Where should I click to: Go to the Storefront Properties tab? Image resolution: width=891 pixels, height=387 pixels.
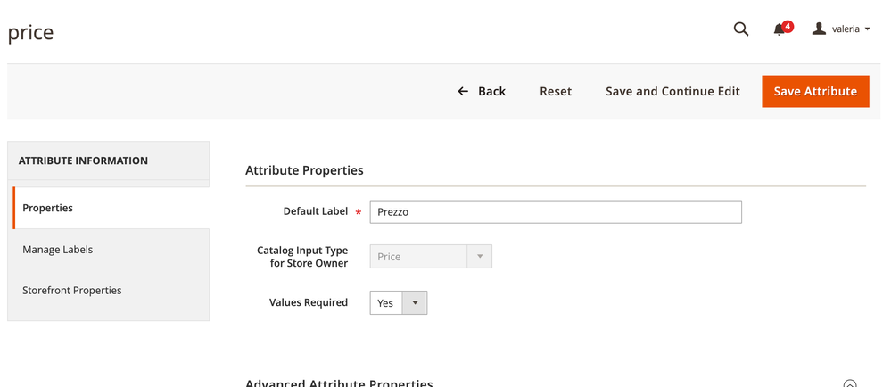click(72, 291)
